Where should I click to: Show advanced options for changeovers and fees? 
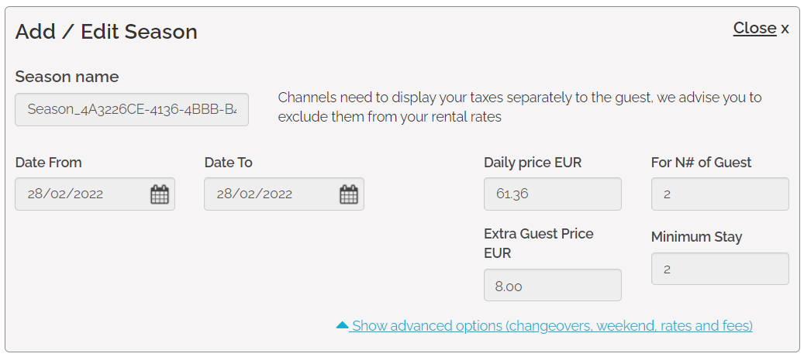click(x=551, y=326)
